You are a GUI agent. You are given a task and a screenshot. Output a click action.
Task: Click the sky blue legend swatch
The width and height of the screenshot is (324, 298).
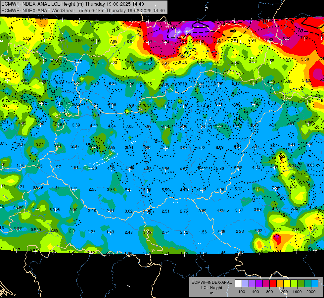[315, 283]
